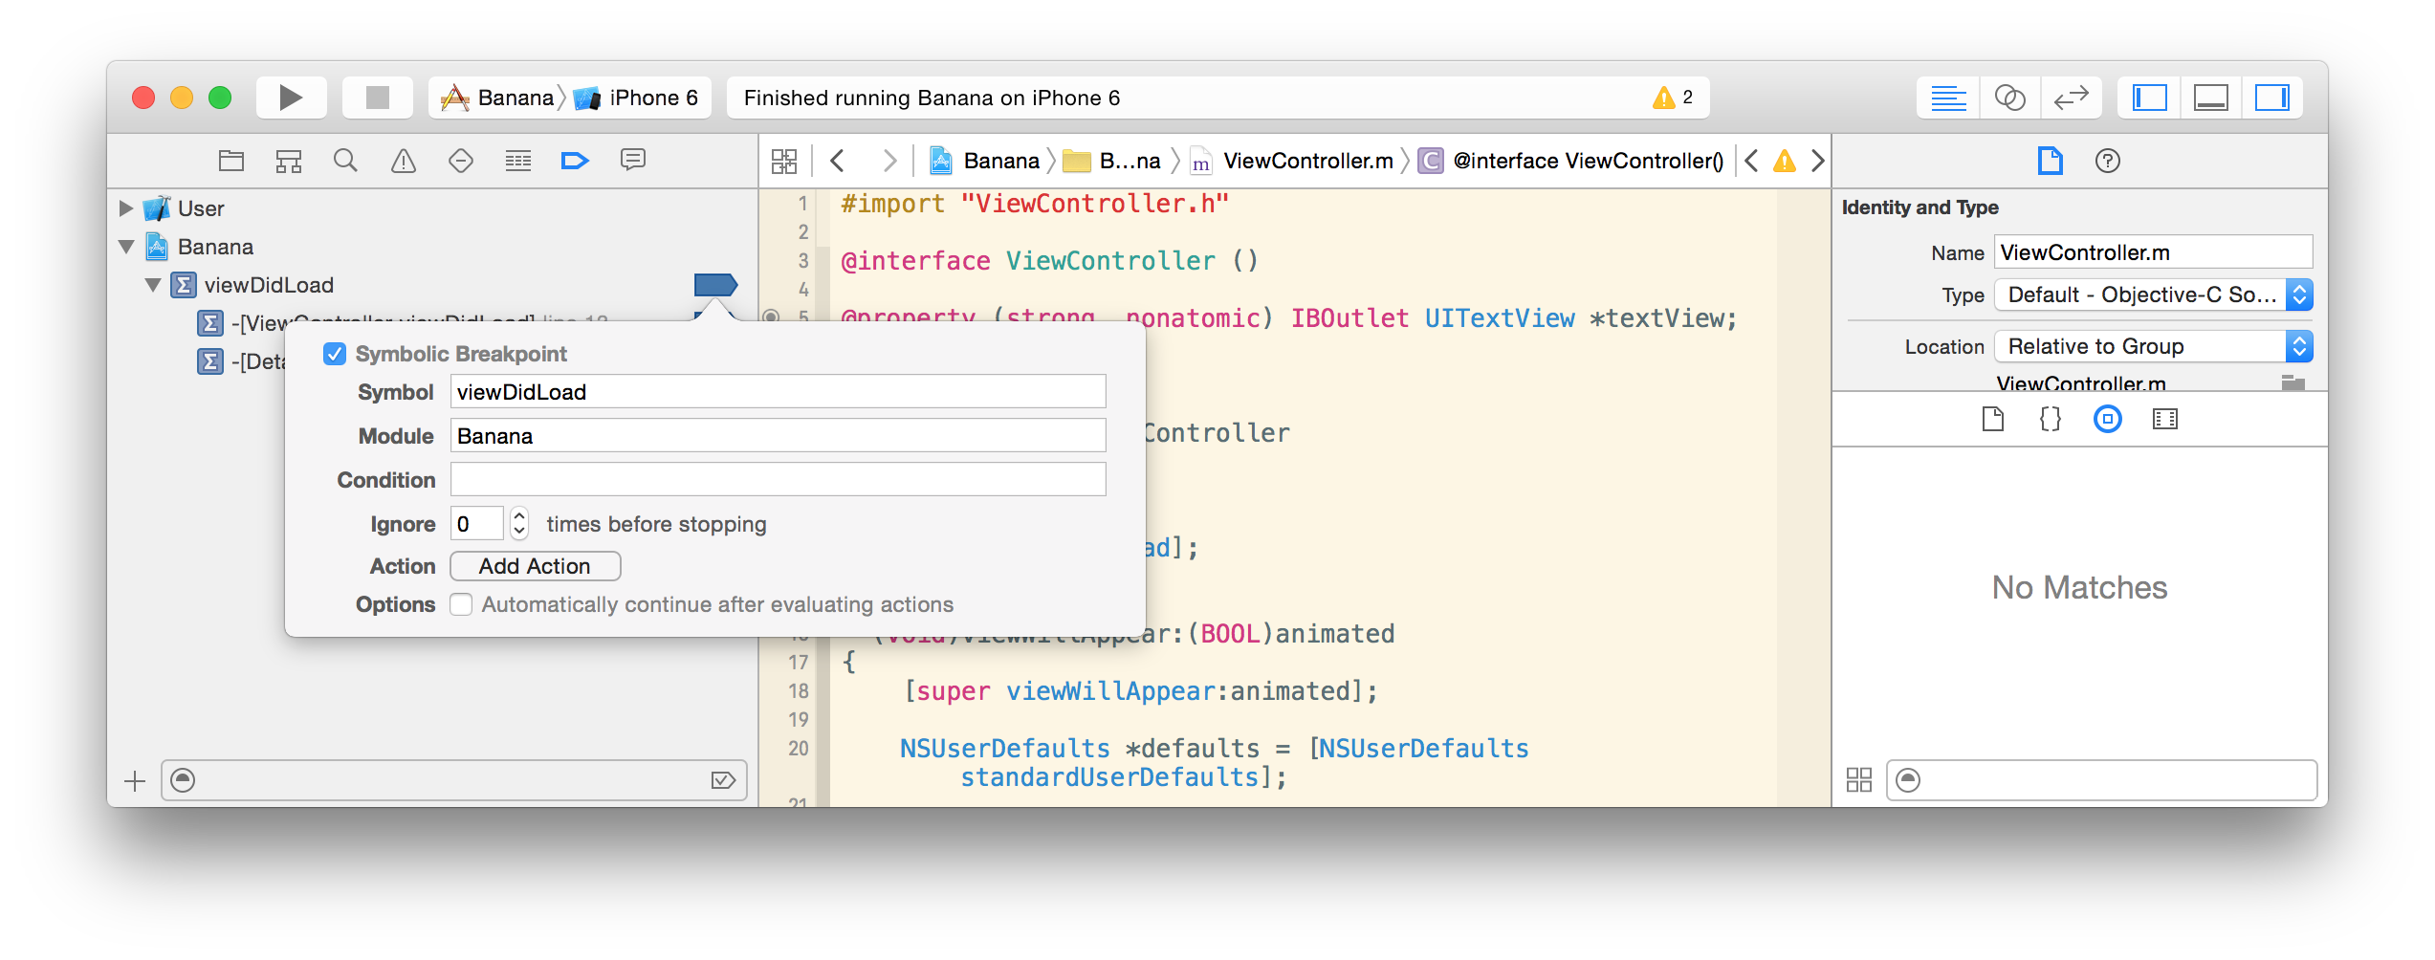Go back in editor history
The width and height of the screenshot is (2435, 960).
coord(838,161)
